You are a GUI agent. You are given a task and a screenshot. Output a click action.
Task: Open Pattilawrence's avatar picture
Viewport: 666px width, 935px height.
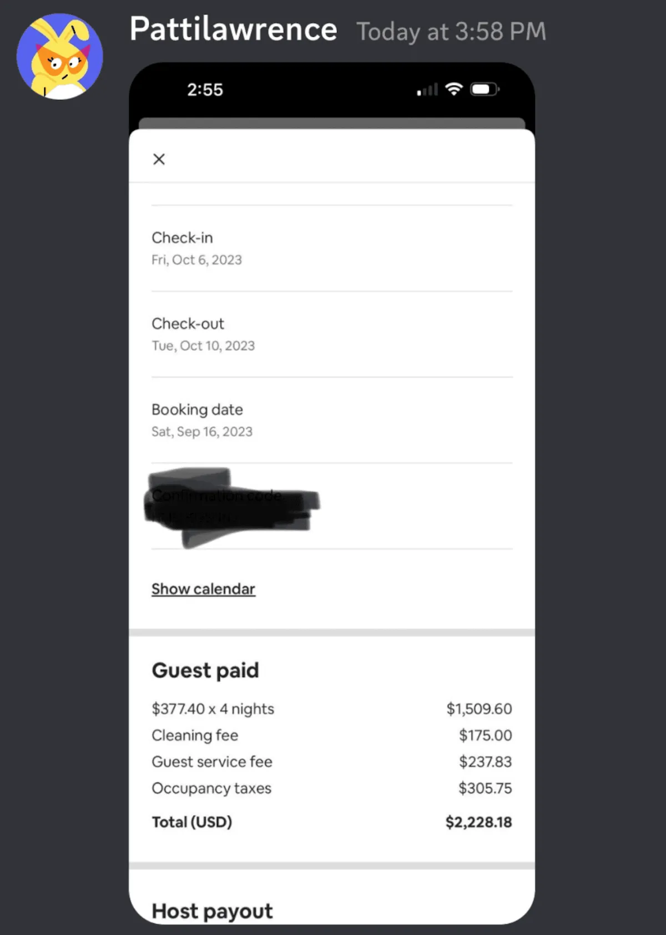(60, 57)
